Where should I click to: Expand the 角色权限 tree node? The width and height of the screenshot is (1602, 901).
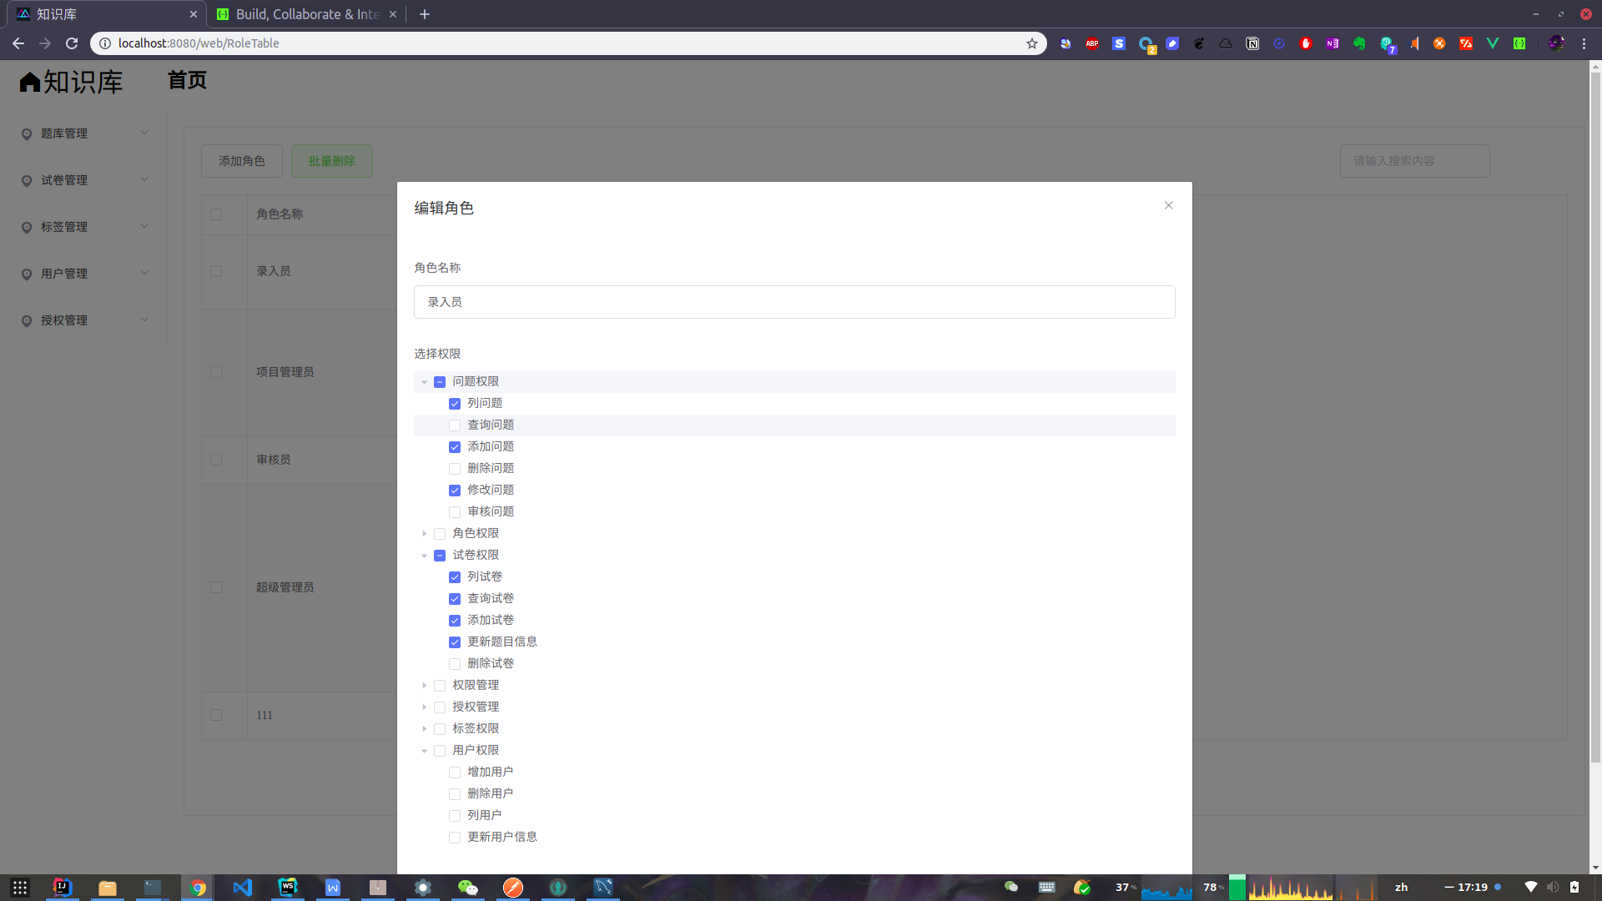point(424,534)
